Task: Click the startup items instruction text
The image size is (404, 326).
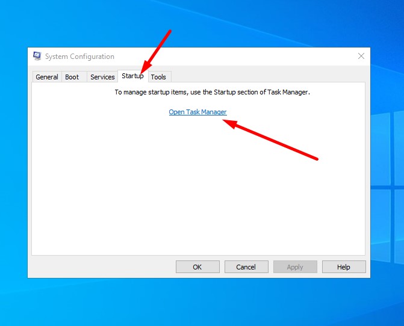Action: [212, 93]
